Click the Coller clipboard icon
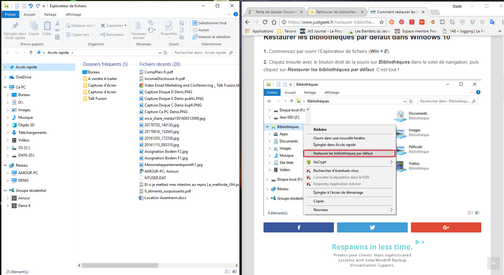The width and height of the screenshot is (504, 275). click(47, 26)
